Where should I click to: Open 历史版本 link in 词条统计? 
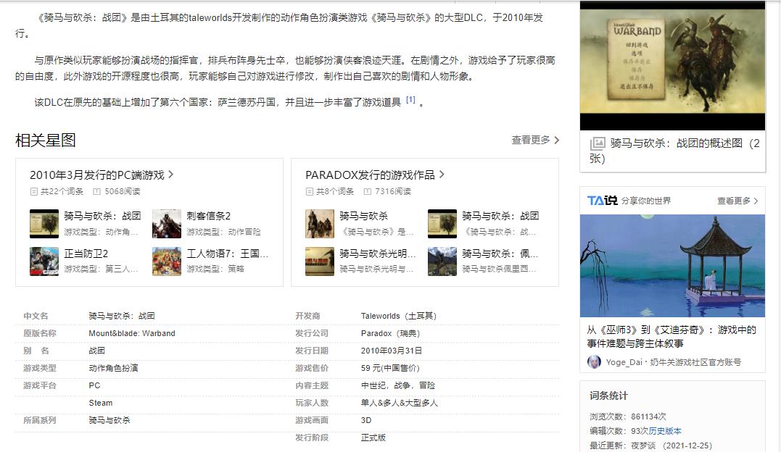pos(665,431)
